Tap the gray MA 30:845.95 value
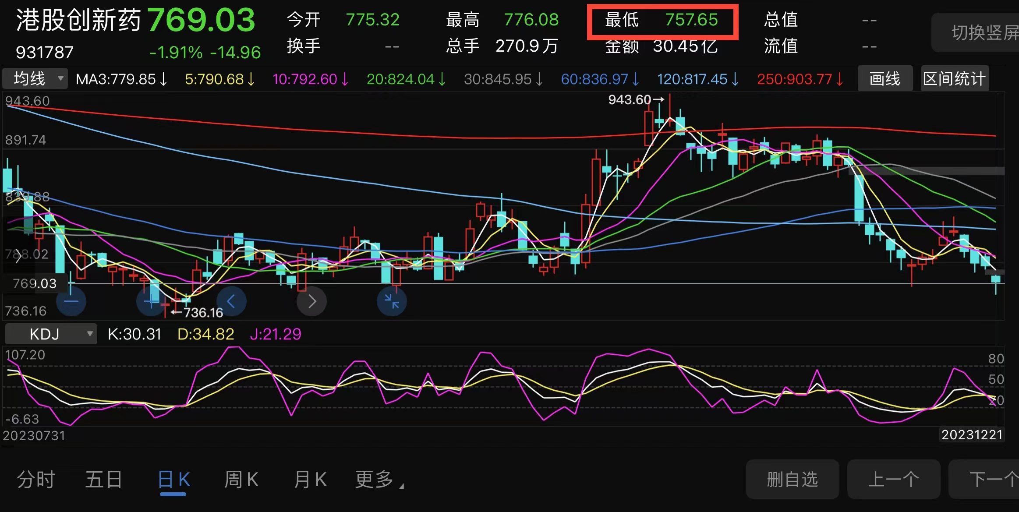This screenshot has width=1019, height=512. (503, 79)
